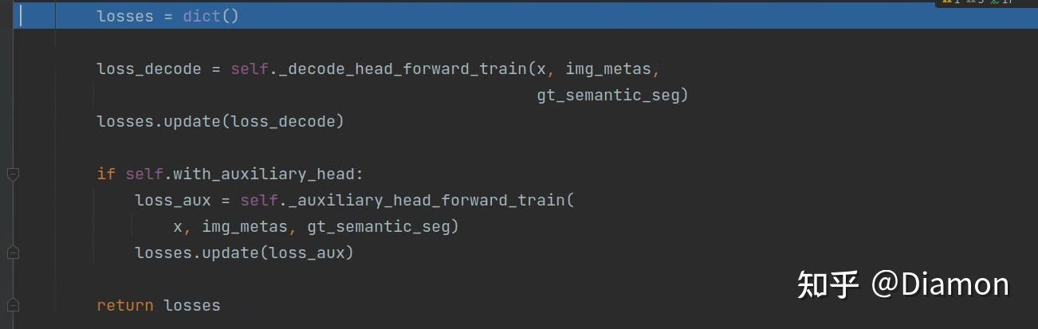1038x329 pixels.
Task: Click the green typo icon in inspections widget
Action: pos(994,2)
